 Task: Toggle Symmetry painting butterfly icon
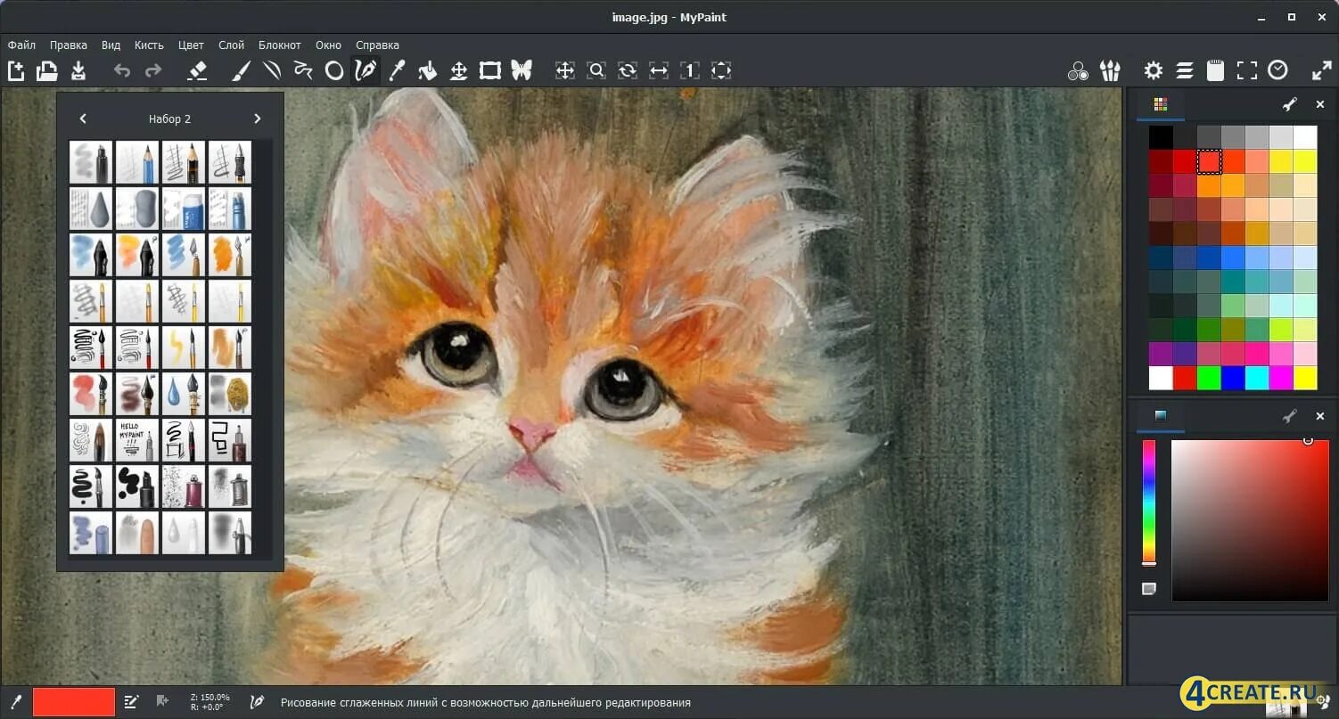click(x=522, y=70)
